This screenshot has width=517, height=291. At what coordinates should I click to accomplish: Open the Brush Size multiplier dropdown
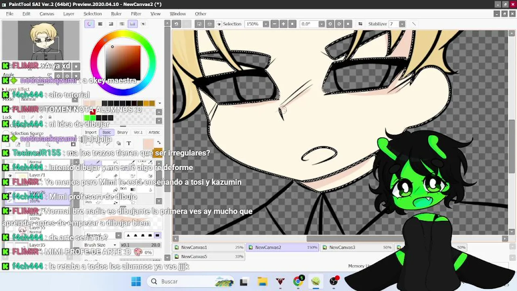point(115,245)
